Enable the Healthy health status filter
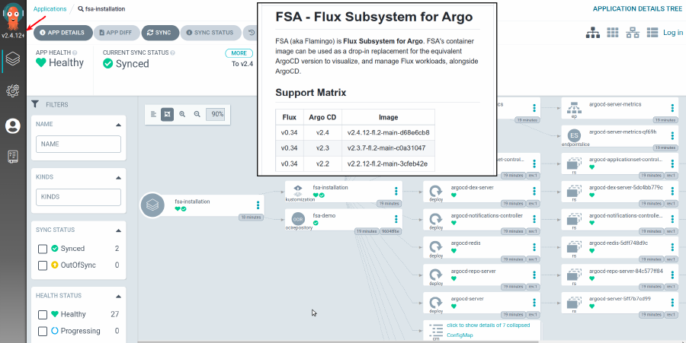This screenshot has width=686, height=343. click(x=43, y=314)
